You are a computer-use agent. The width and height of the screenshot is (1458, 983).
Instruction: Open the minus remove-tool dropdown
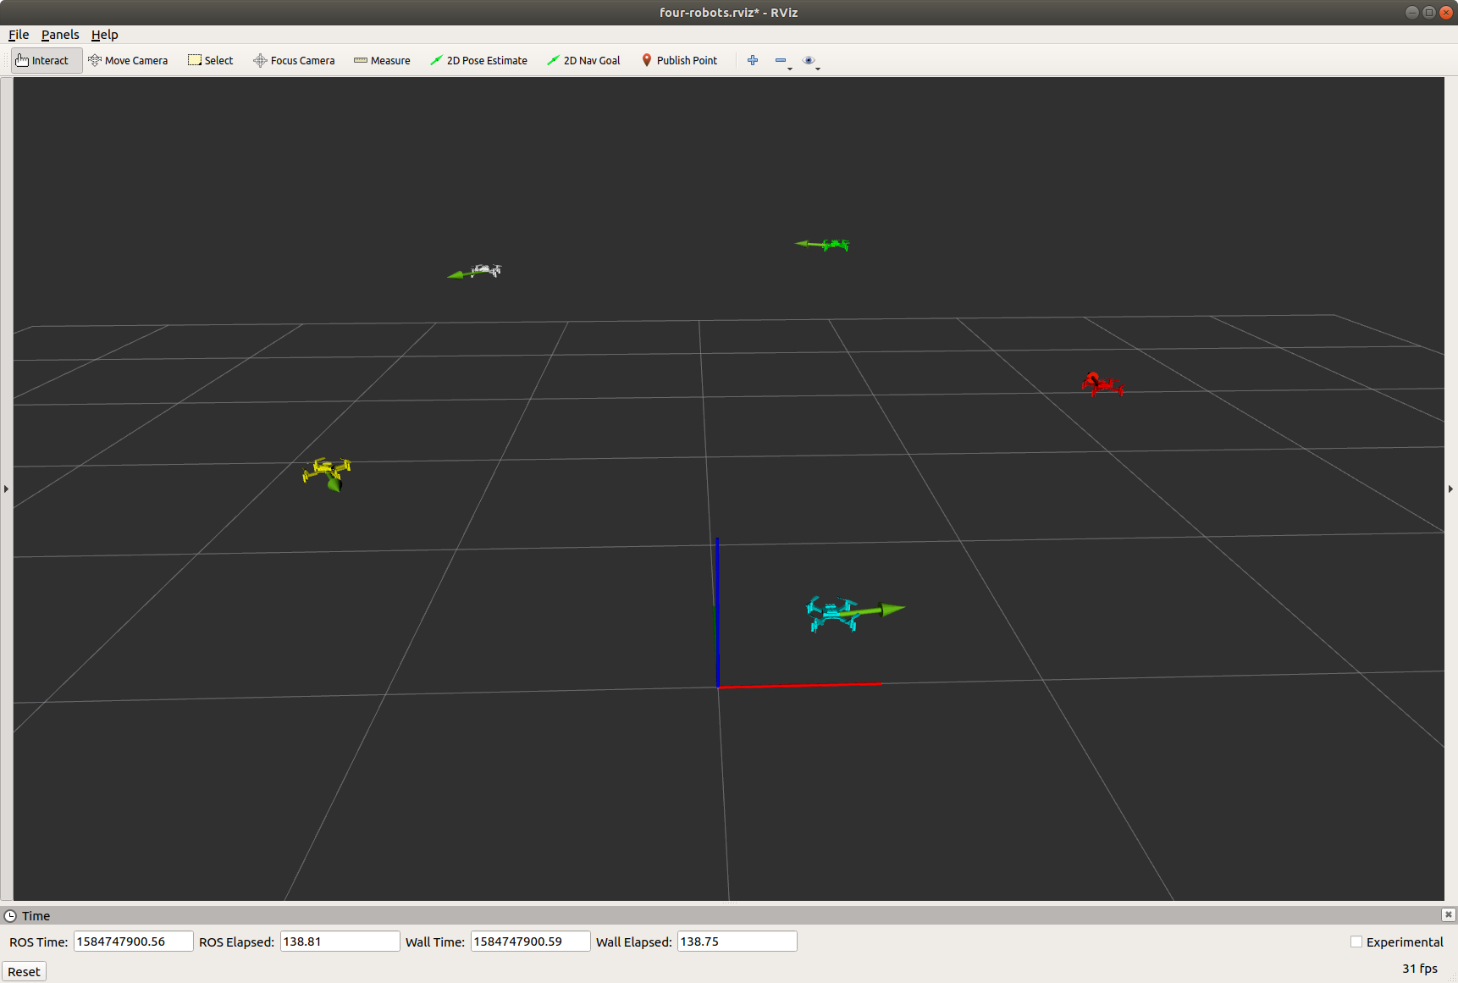click(783, 61)
